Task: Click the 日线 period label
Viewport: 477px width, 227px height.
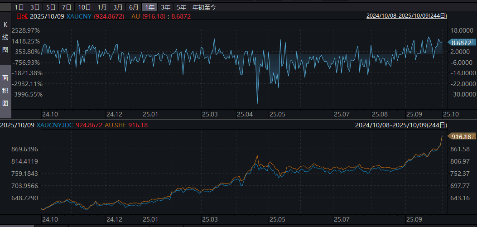Action: pyautogui.click(x=22, y=17)
